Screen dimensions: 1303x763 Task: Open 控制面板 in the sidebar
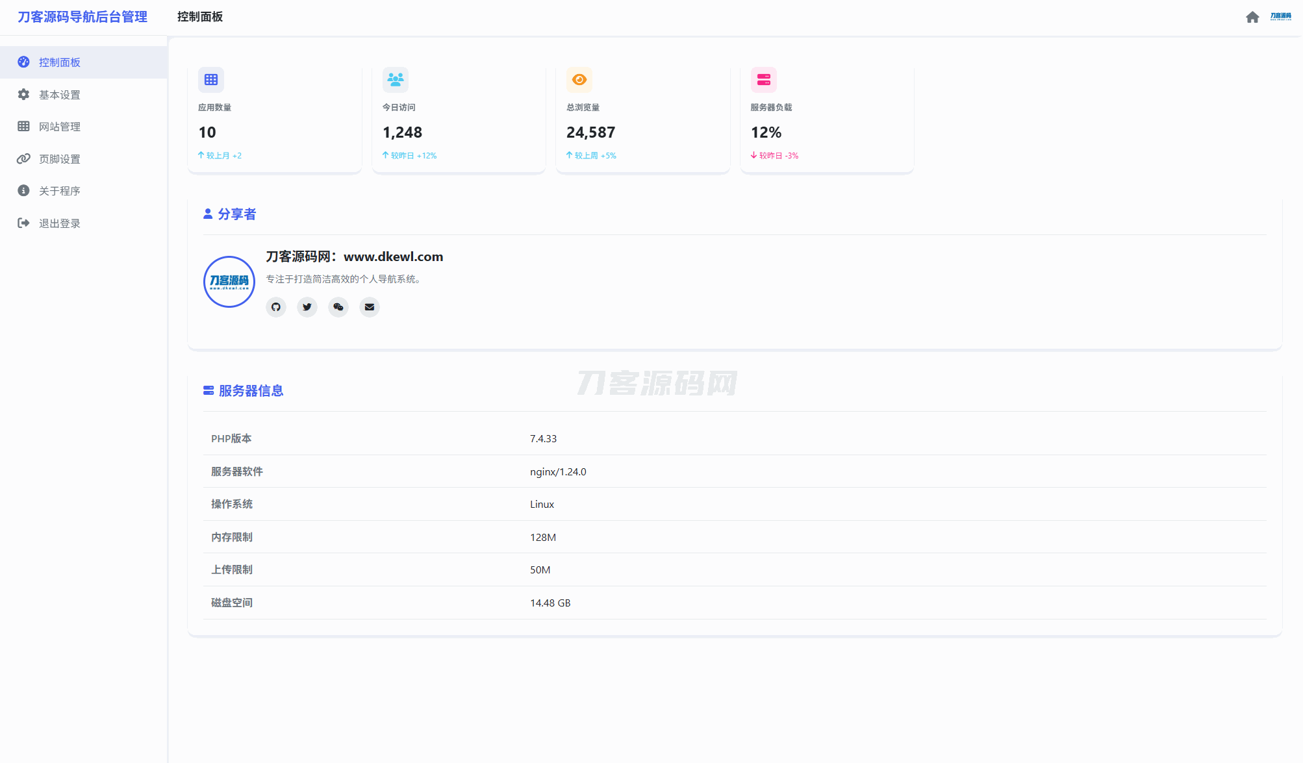pos(60,62)
